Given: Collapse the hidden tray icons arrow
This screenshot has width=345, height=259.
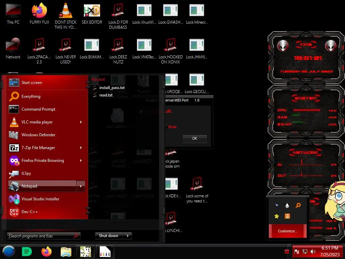Looking at the screenshot, I should (x=287, y=252).
